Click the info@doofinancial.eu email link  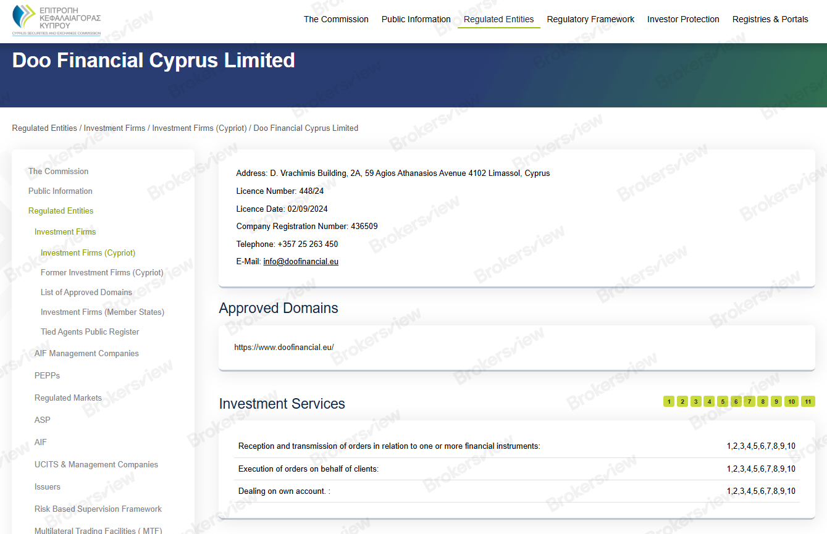300,261
